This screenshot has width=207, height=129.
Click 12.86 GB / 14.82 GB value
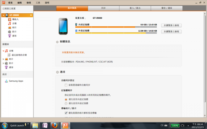click(147, 31)
